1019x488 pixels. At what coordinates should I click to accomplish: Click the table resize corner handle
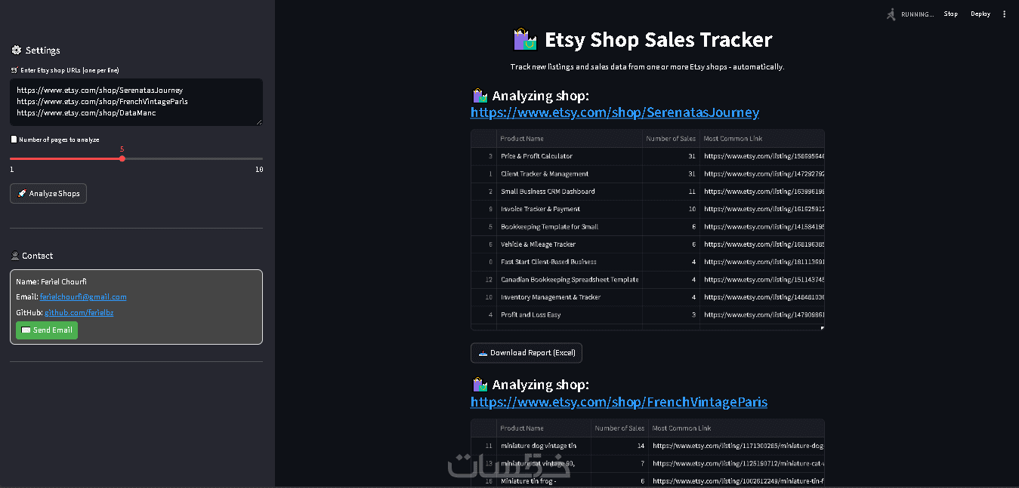[x=822, y=327]
